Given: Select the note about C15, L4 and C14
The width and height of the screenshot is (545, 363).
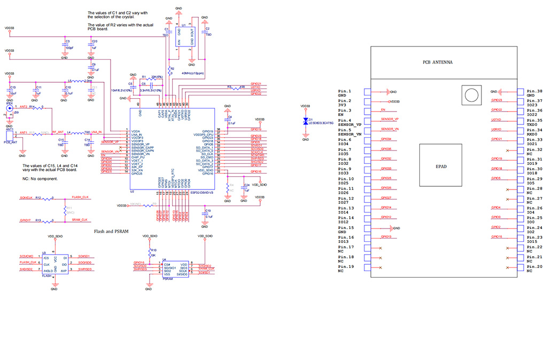Looking at the screenshot, I should (x=50, y=168).
